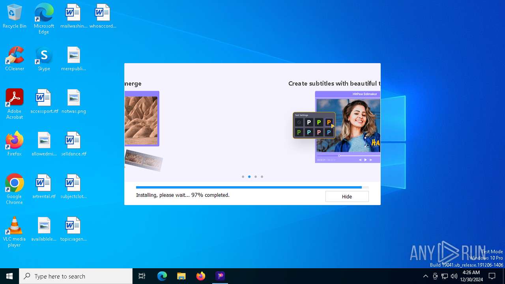
Task: Click the HitPaw Edimakor preview image
Action: pos(348,127)
